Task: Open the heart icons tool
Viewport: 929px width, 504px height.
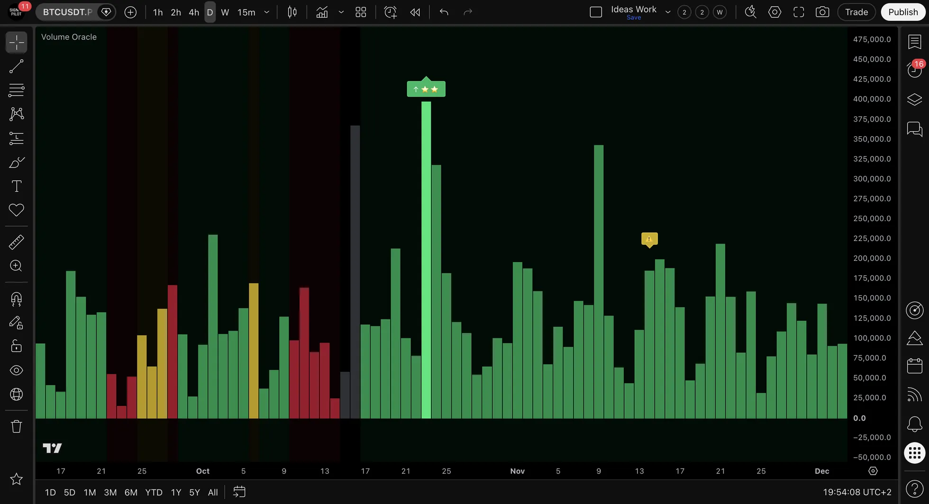Action: pos(16,210)
